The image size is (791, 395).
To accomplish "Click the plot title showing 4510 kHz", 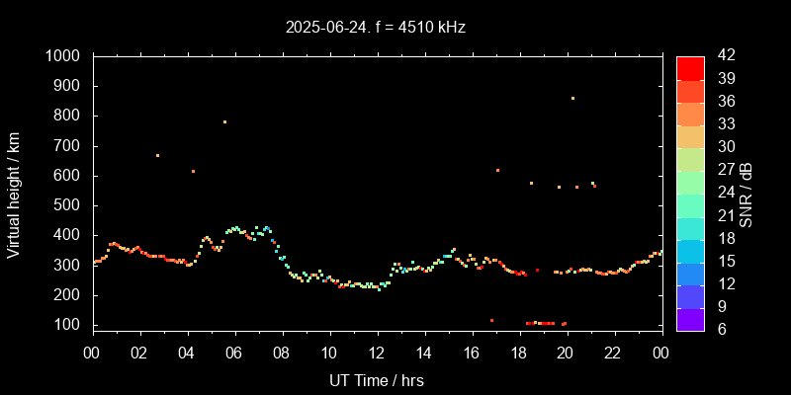I will pos(374,27).
